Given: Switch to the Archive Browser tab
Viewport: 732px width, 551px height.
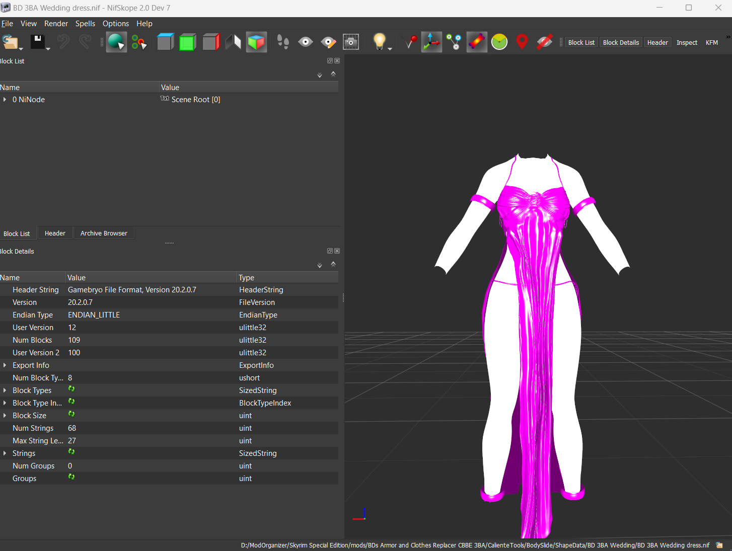Looking at the screenshot, I should 104,233.
